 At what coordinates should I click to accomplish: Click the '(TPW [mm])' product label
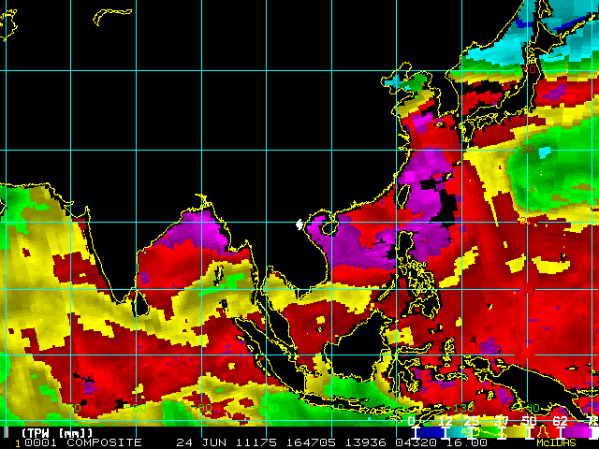click(57, 433)
